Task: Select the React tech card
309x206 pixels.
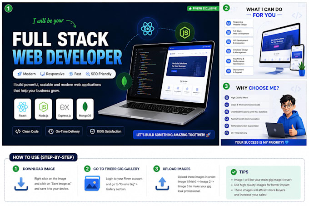Action: 23,109
